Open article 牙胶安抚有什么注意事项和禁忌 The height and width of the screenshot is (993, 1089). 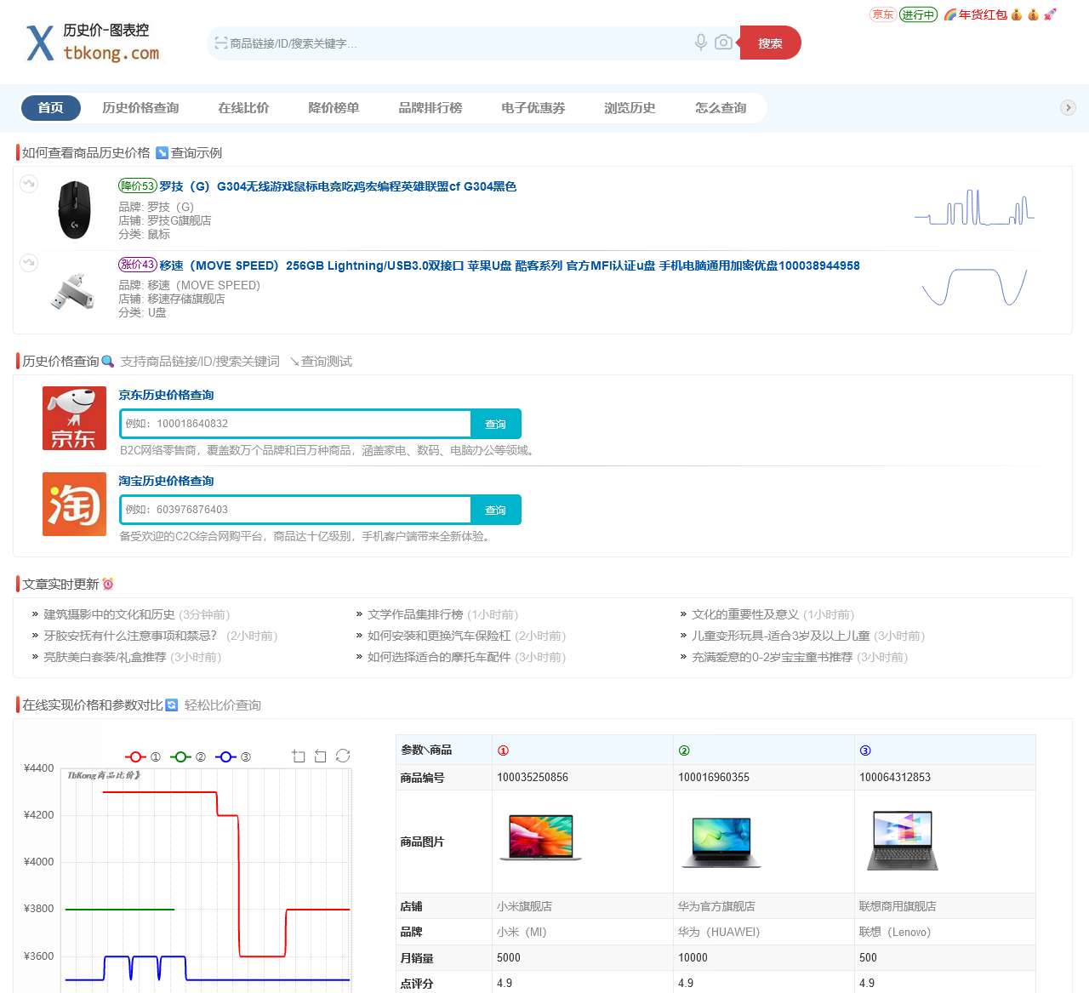pyautogui.click(x=130, y=636)
